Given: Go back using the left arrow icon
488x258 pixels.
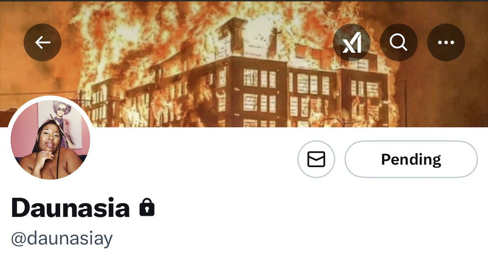Looking at the screenshot, I should (43, 42).
